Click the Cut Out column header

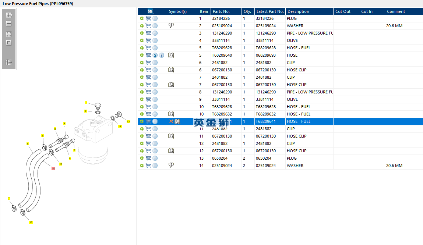point(346,11)
